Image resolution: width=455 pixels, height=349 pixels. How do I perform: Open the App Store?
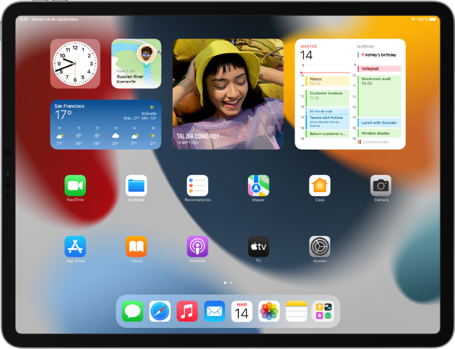tap(75, 247)
